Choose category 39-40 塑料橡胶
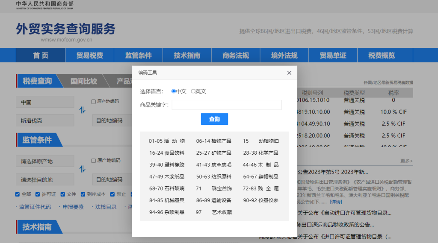Screen dimensions: 438x243 pos(167,165)
